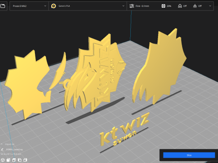218x163 pixels.
Task: Click the print settings sliders icon
Action: coord(132,6)
